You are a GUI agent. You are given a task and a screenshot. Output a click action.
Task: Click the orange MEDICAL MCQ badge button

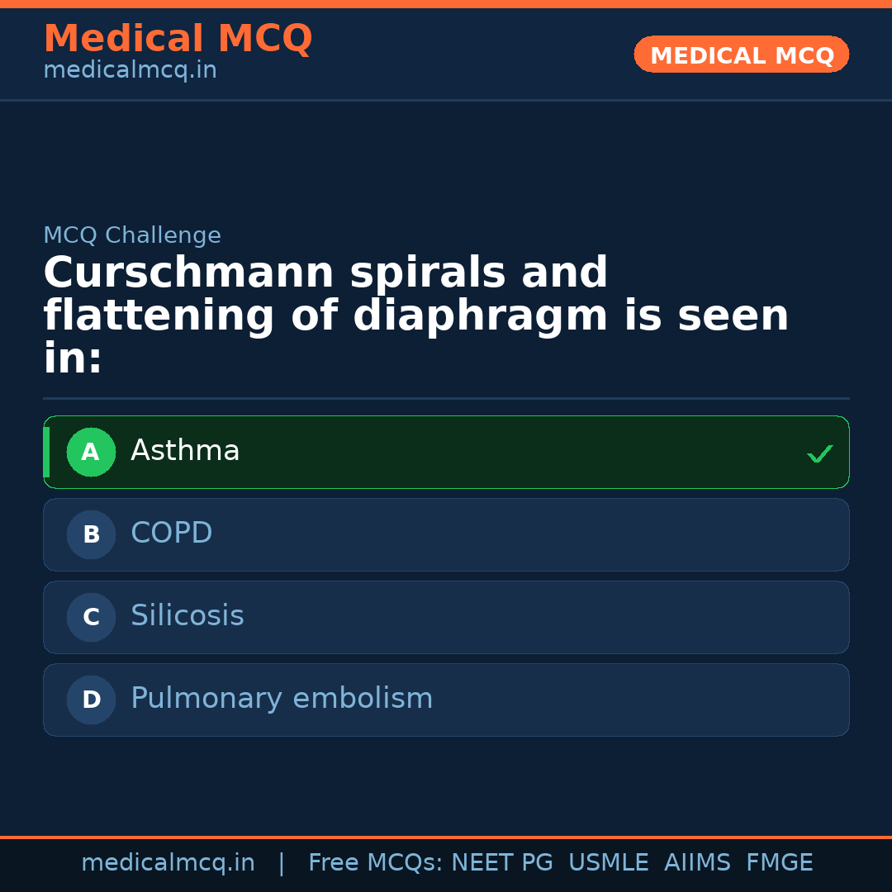click(742, 55)
